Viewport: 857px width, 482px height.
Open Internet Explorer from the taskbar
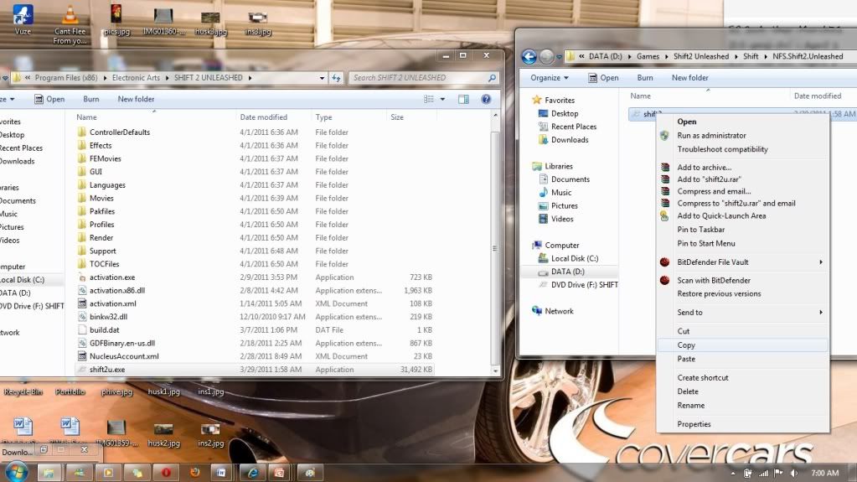pyautogui.click(x=252, y=472)
